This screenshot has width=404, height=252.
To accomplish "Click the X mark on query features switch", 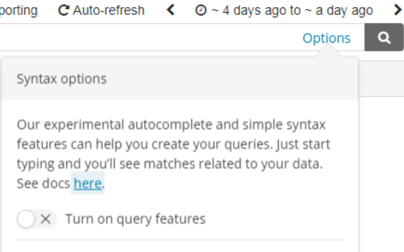I will pos(46,219).
